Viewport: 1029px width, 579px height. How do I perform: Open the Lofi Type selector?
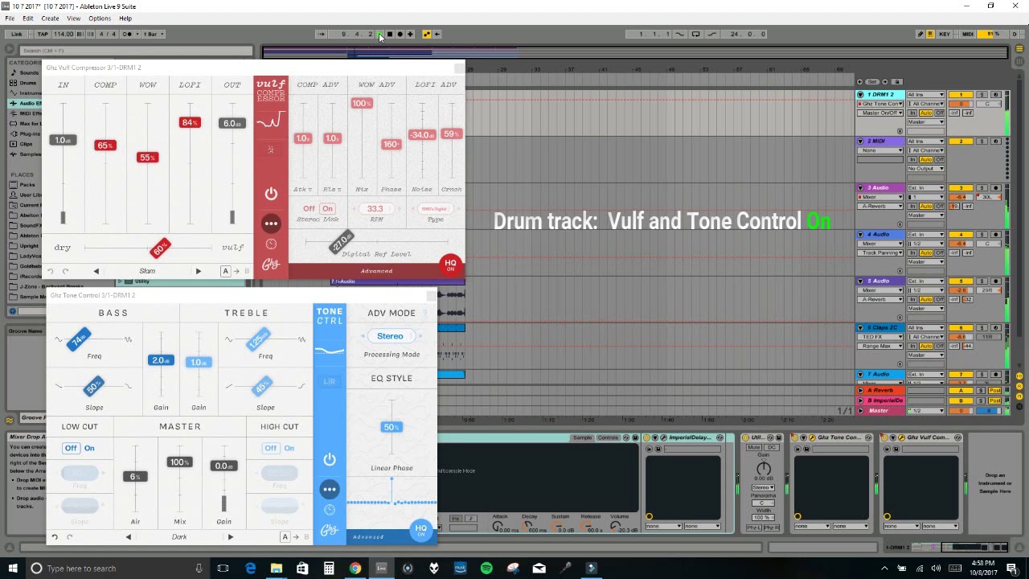435,208
